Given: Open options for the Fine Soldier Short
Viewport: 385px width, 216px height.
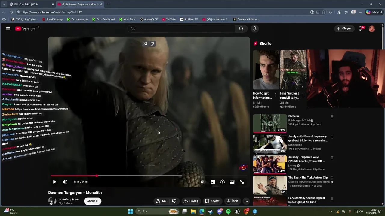Looking at the screenshot, I should [x=303, y=95].
